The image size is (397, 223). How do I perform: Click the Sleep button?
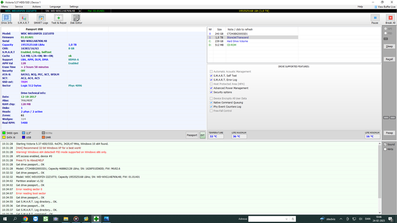pos(389,46)
